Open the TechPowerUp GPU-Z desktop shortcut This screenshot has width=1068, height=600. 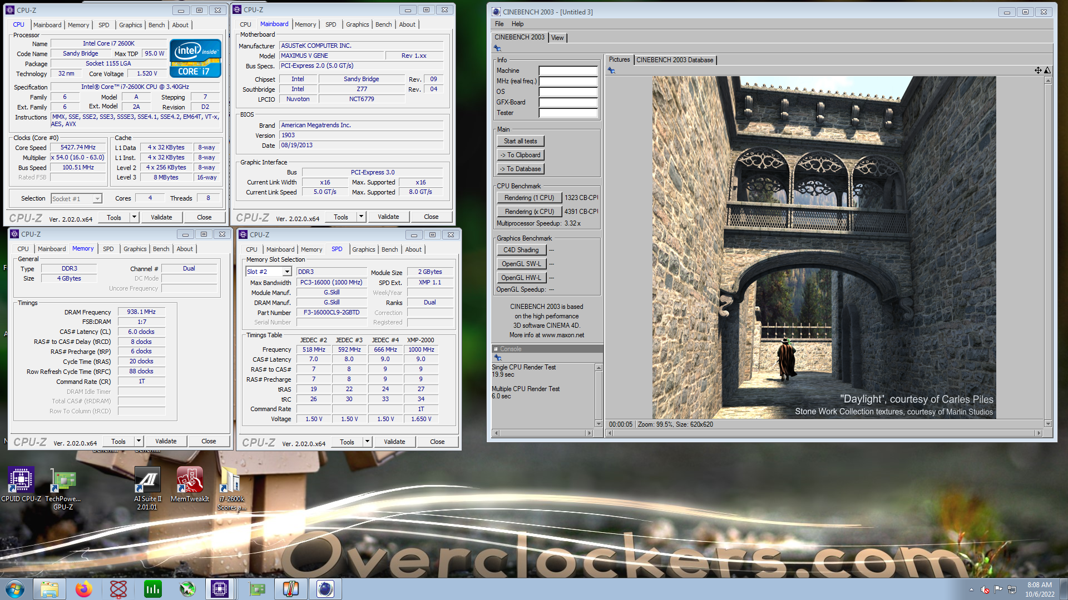pos(63,489)
